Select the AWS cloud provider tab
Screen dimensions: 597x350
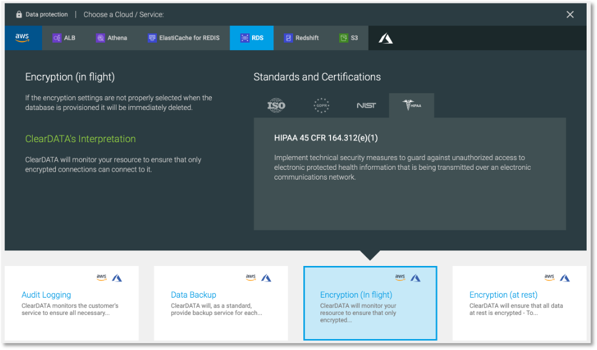point(23,37)
